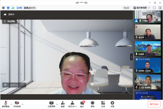The width and height of the screenshot is (163, 109).
Task: Click the meeting info icon in top bar
Action: pyautogui.click(x=3, y=8)
